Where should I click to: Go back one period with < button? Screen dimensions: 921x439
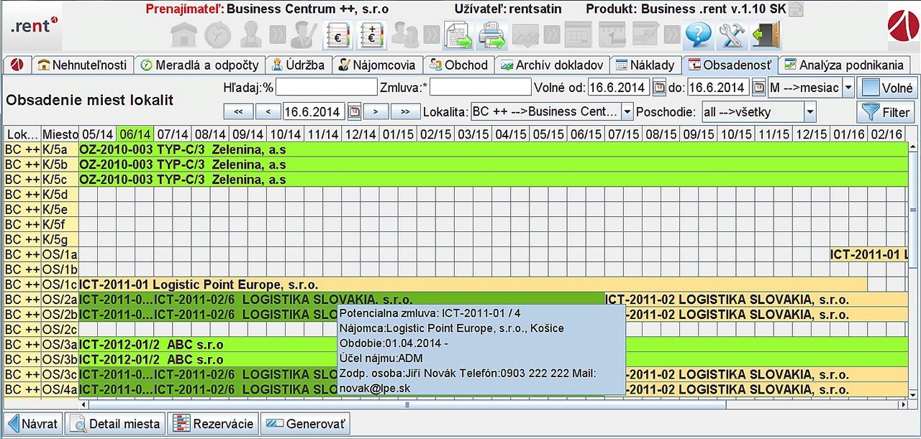tap(268, 111)
